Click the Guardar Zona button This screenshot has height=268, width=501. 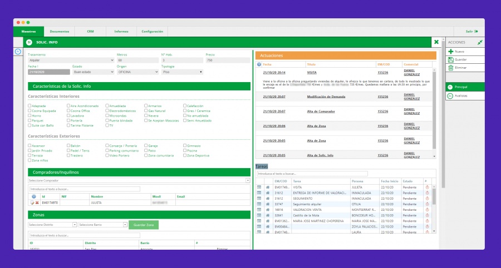pyautogui.click(x=144, y=225)
